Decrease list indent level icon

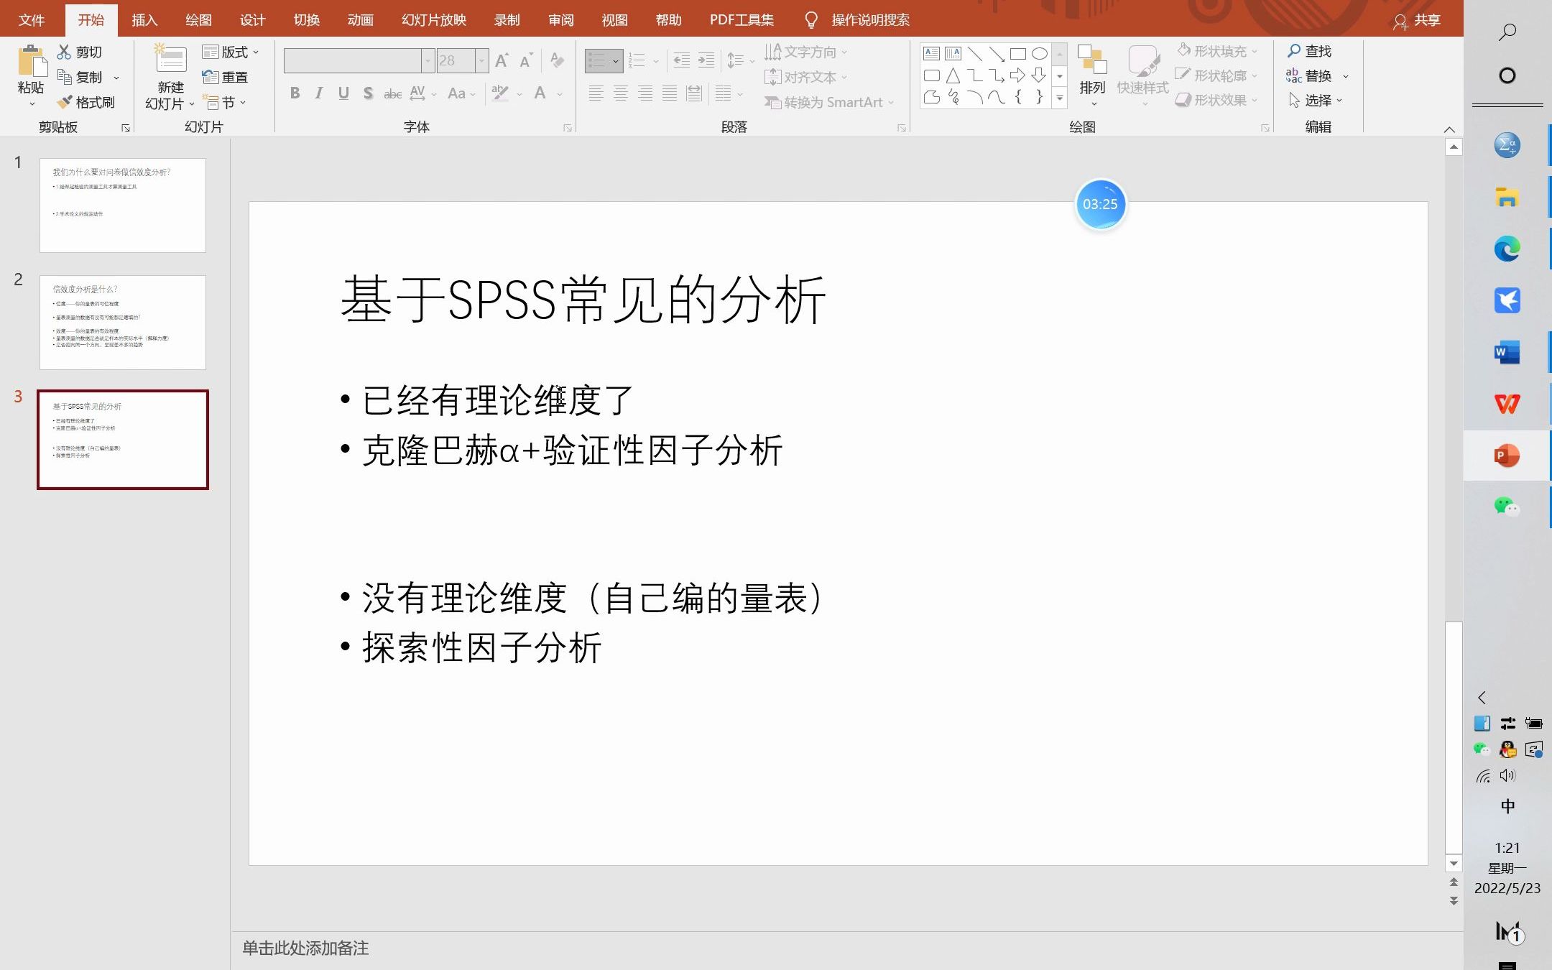point(681,60)
